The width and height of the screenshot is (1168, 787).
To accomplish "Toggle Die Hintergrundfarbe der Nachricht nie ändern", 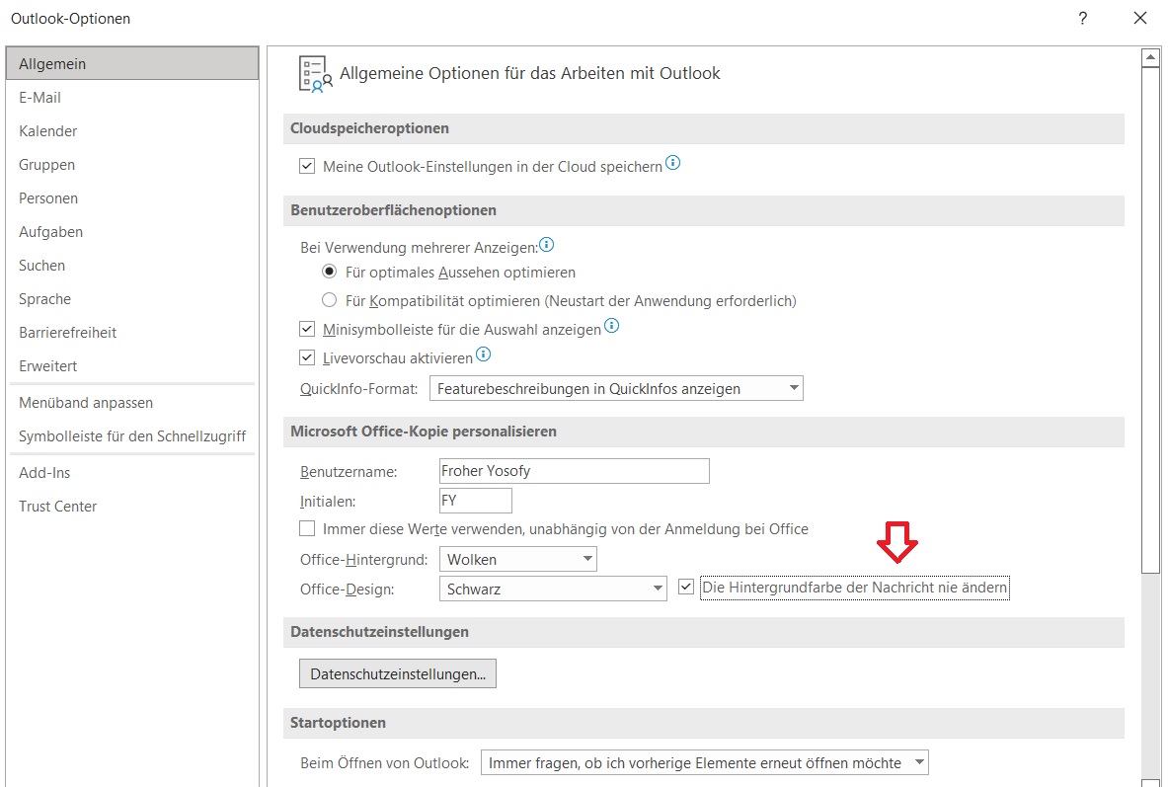I will 686,588.
